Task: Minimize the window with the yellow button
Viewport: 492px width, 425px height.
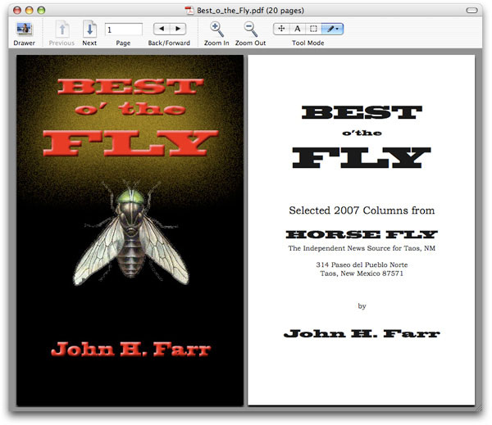Action: (x=29, y=8)
